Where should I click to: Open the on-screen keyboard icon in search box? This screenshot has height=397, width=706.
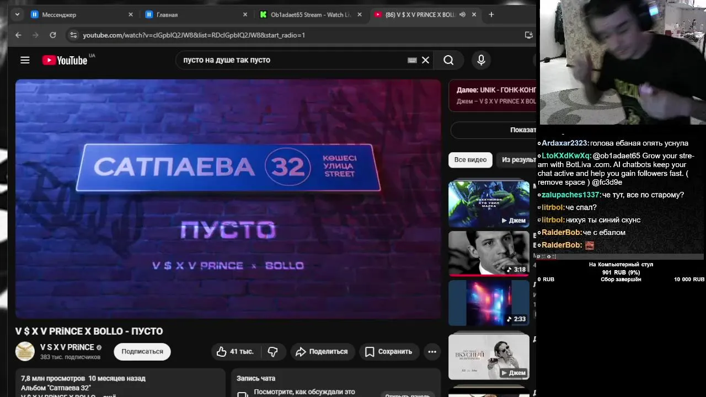point(412,60)
